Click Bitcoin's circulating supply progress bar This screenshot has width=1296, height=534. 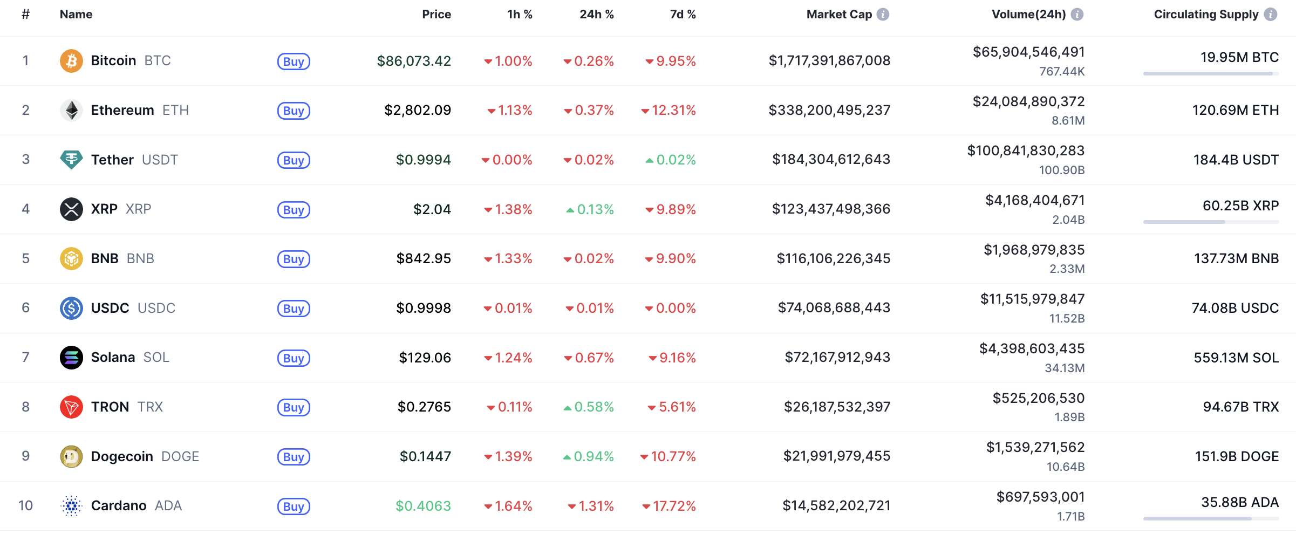coord(1211,73)
